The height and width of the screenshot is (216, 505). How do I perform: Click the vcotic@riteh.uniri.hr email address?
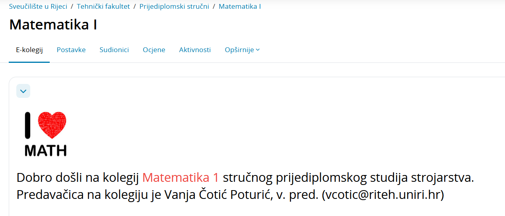point(382,195)
